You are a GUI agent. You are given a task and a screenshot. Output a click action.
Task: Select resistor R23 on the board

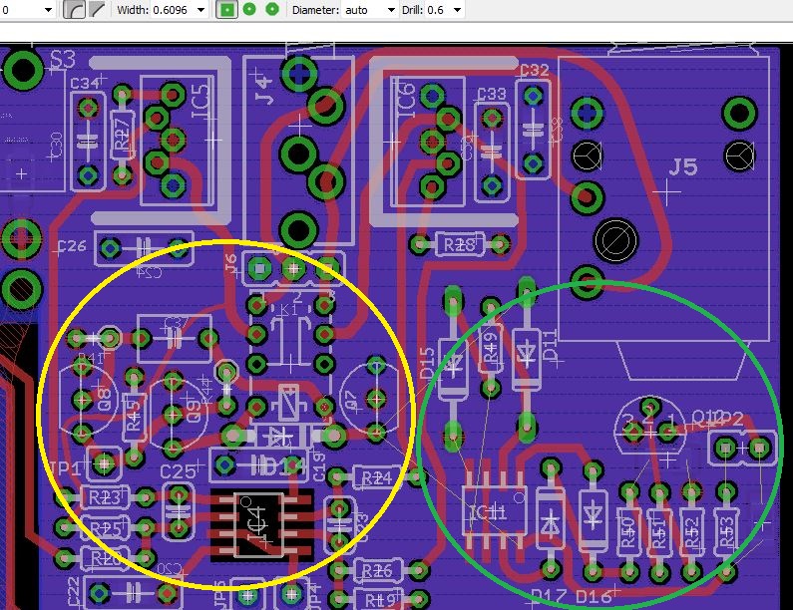click(x=105, y=497)
